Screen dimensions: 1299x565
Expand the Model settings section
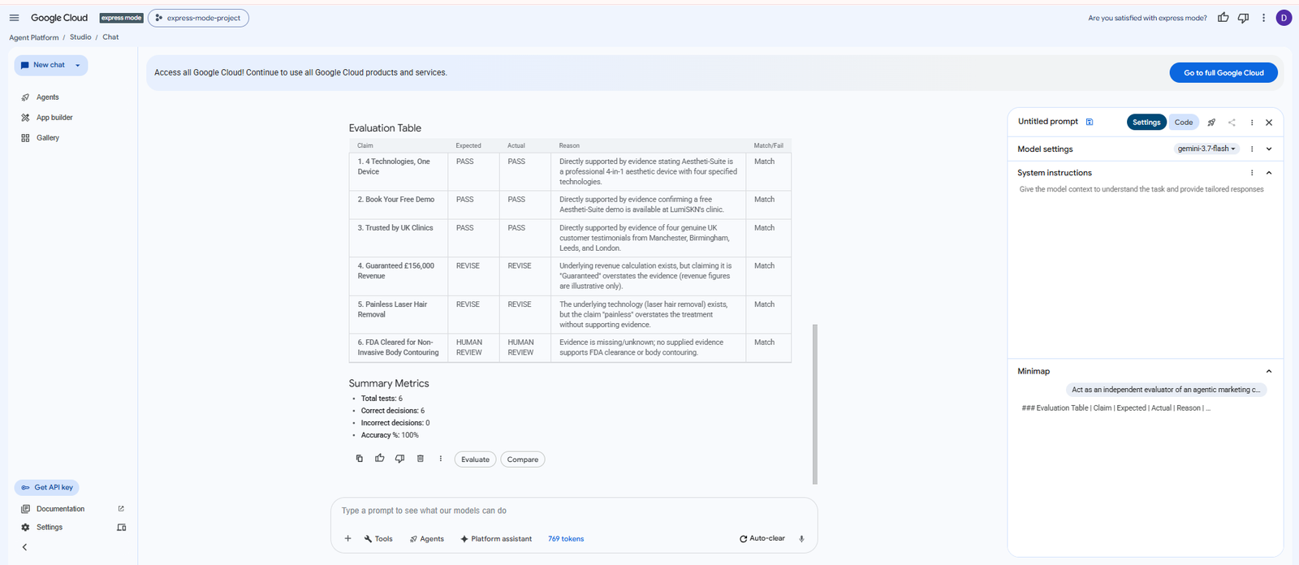1269,149
